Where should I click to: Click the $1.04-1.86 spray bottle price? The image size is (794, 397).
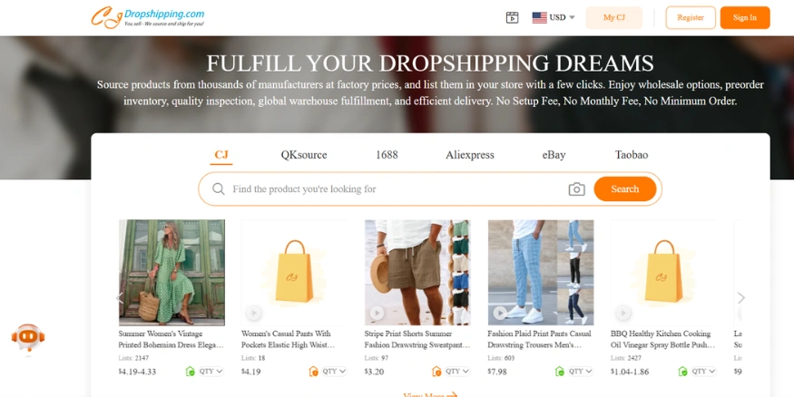click(630, 372)
